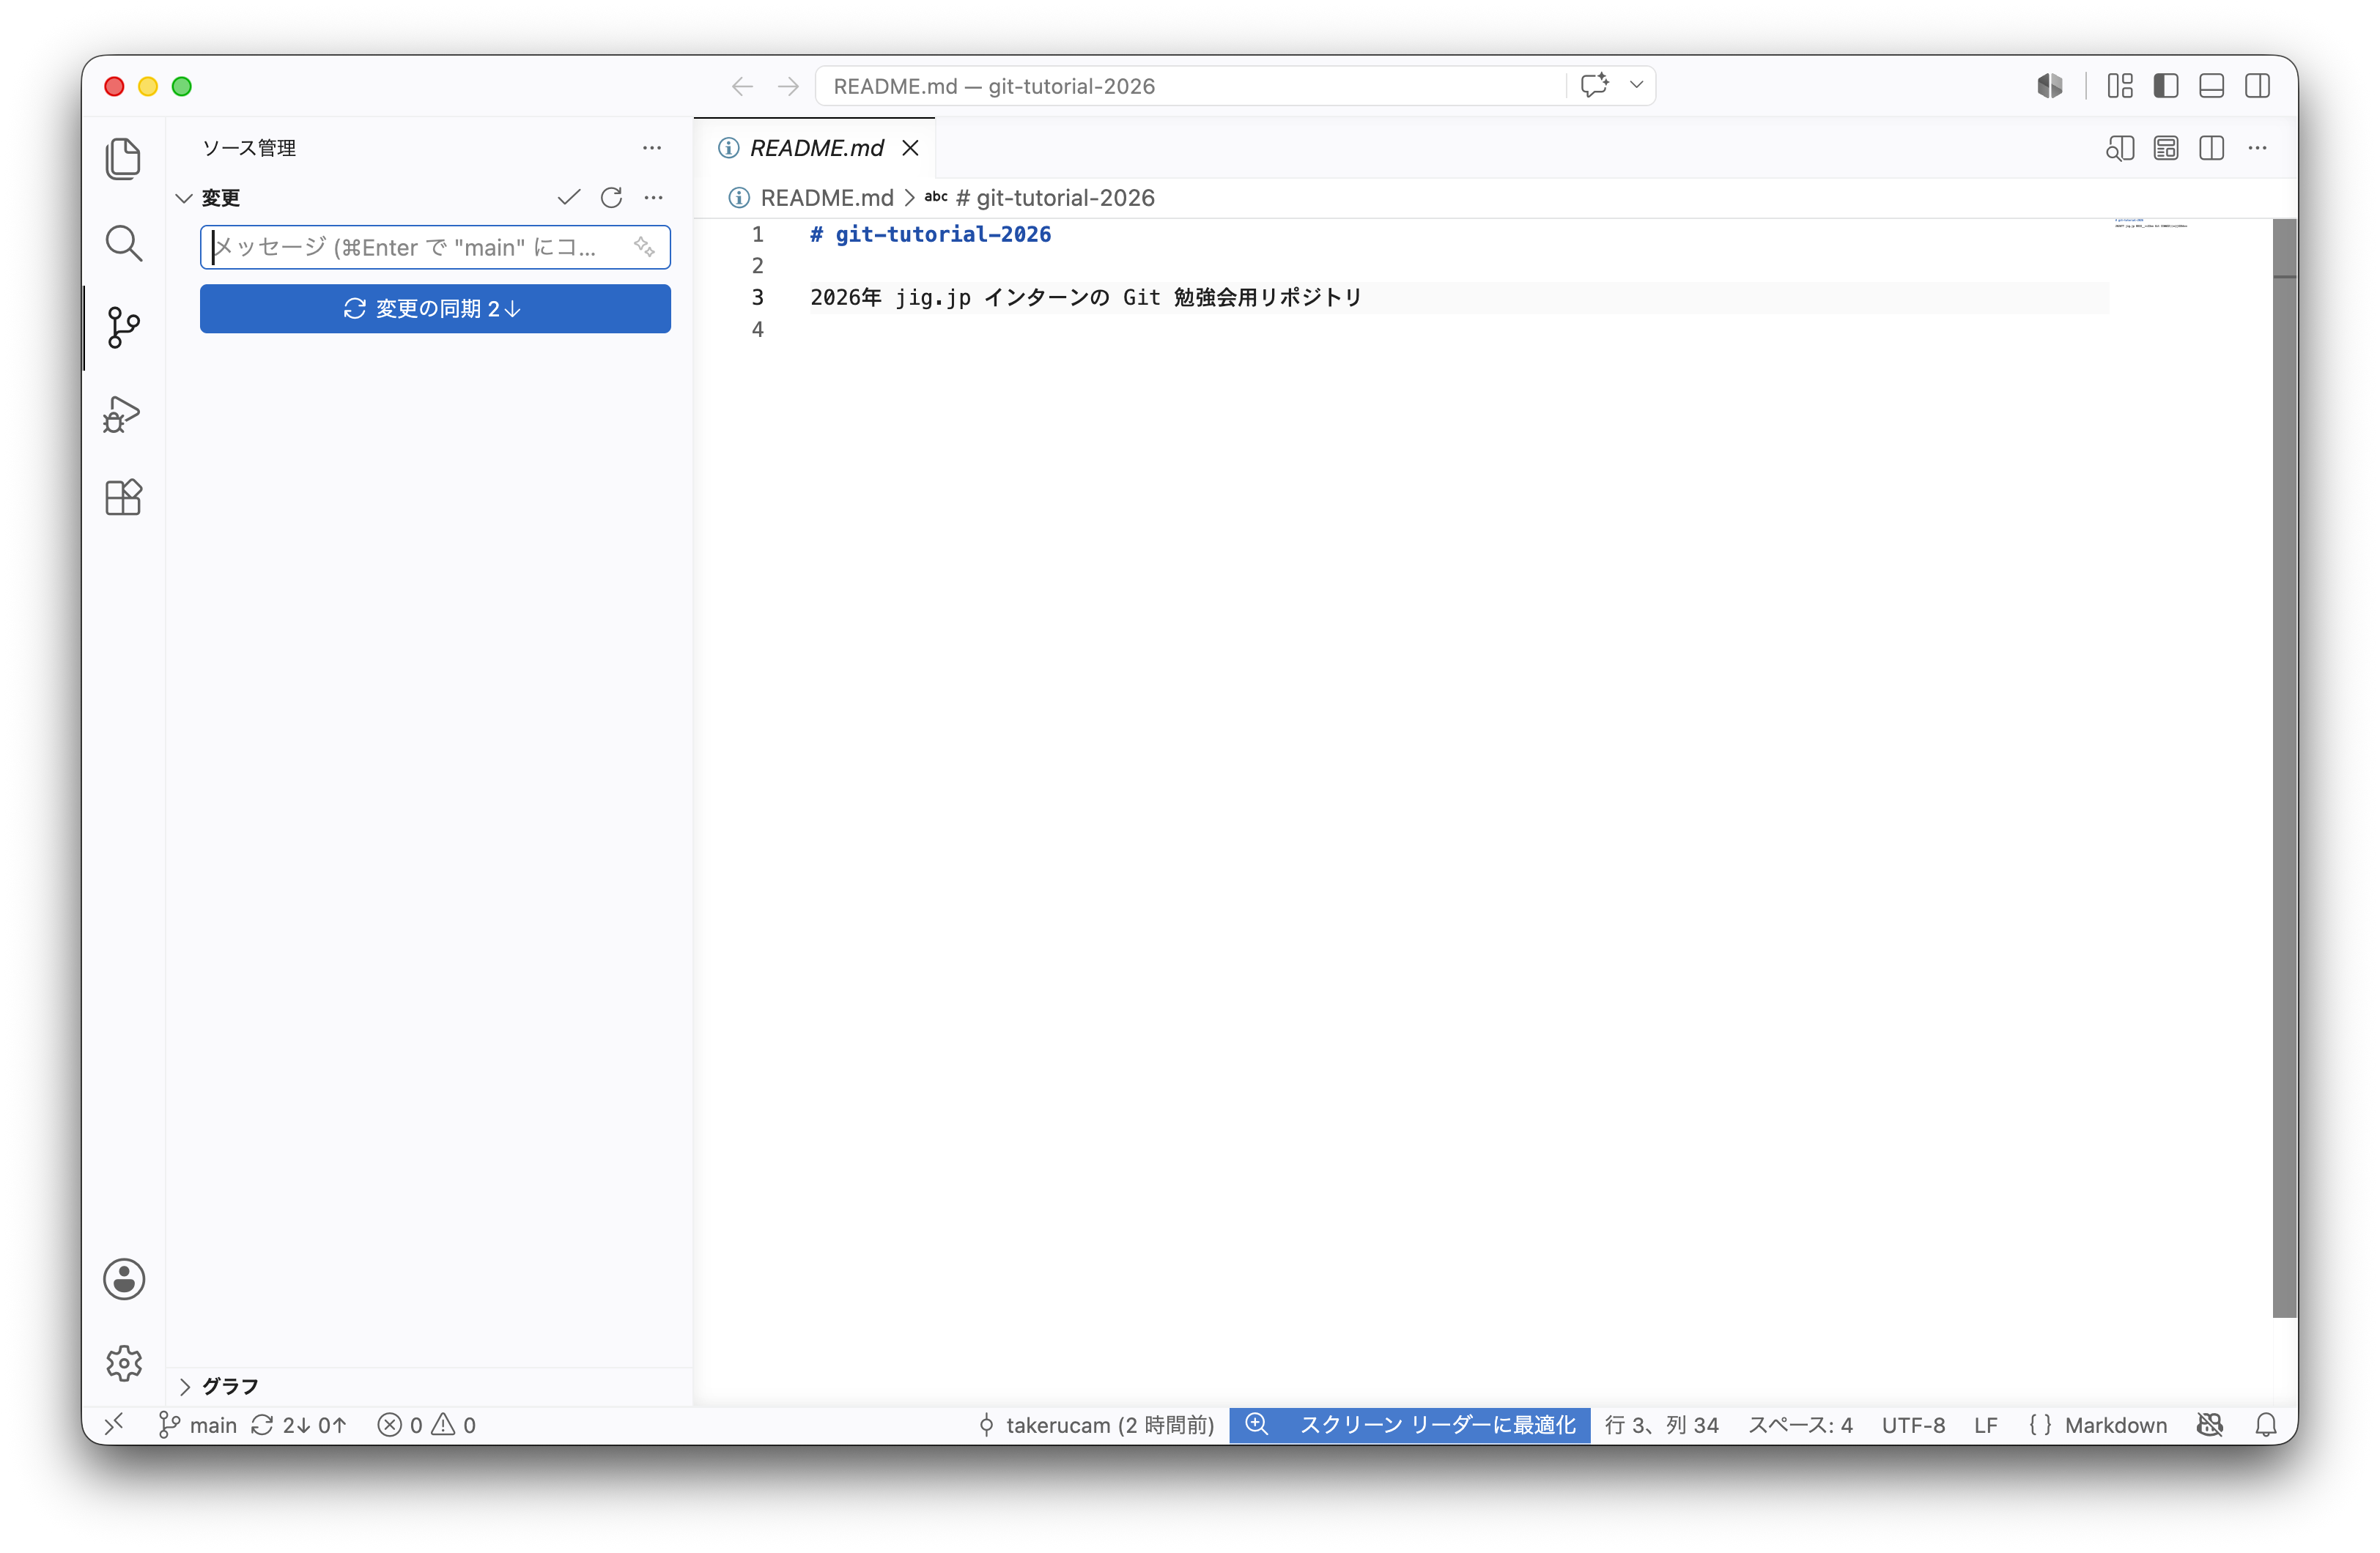Image resolution: width=2380 pixels, height=1553 pixels.
Task: Click the heading line # git-tutorial-2026
Action: [930, 234]
